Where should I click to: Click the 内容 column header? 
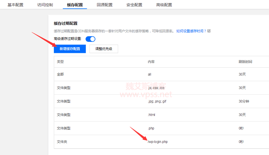[x=151, y=62]
